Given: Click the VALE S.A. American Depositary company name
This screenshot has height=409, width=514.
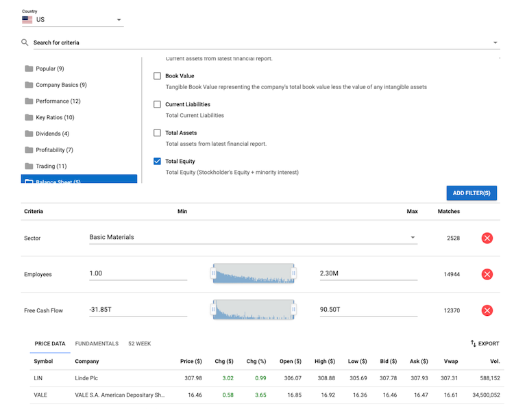Looking at the screenshot, I should (120, 395).
